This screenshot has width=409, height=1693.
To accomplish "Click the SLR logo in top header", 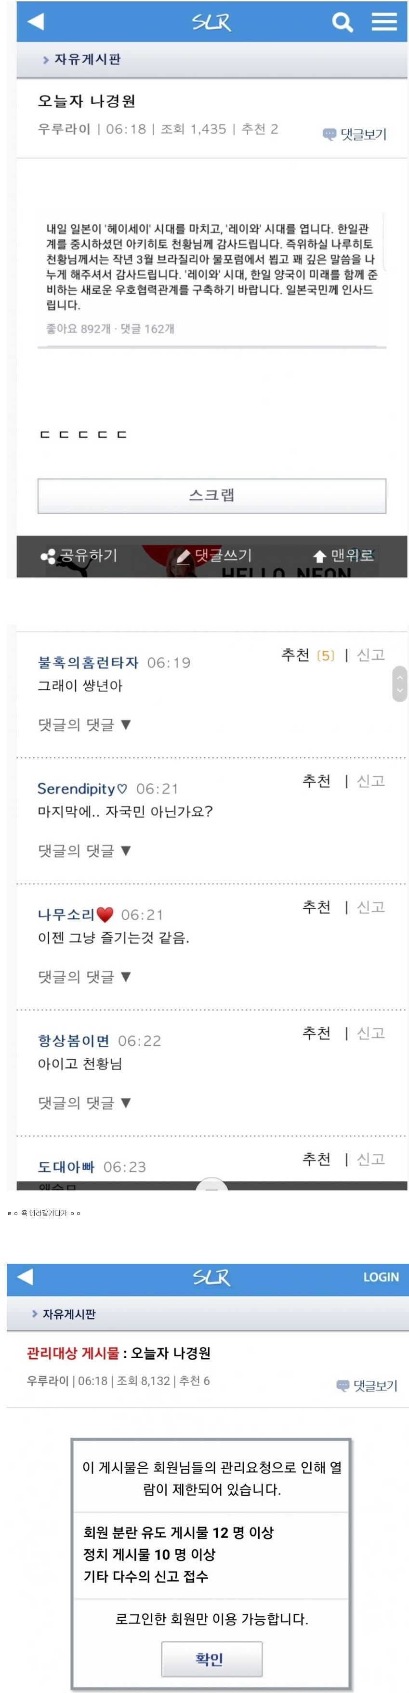I will tap(211, 22).
